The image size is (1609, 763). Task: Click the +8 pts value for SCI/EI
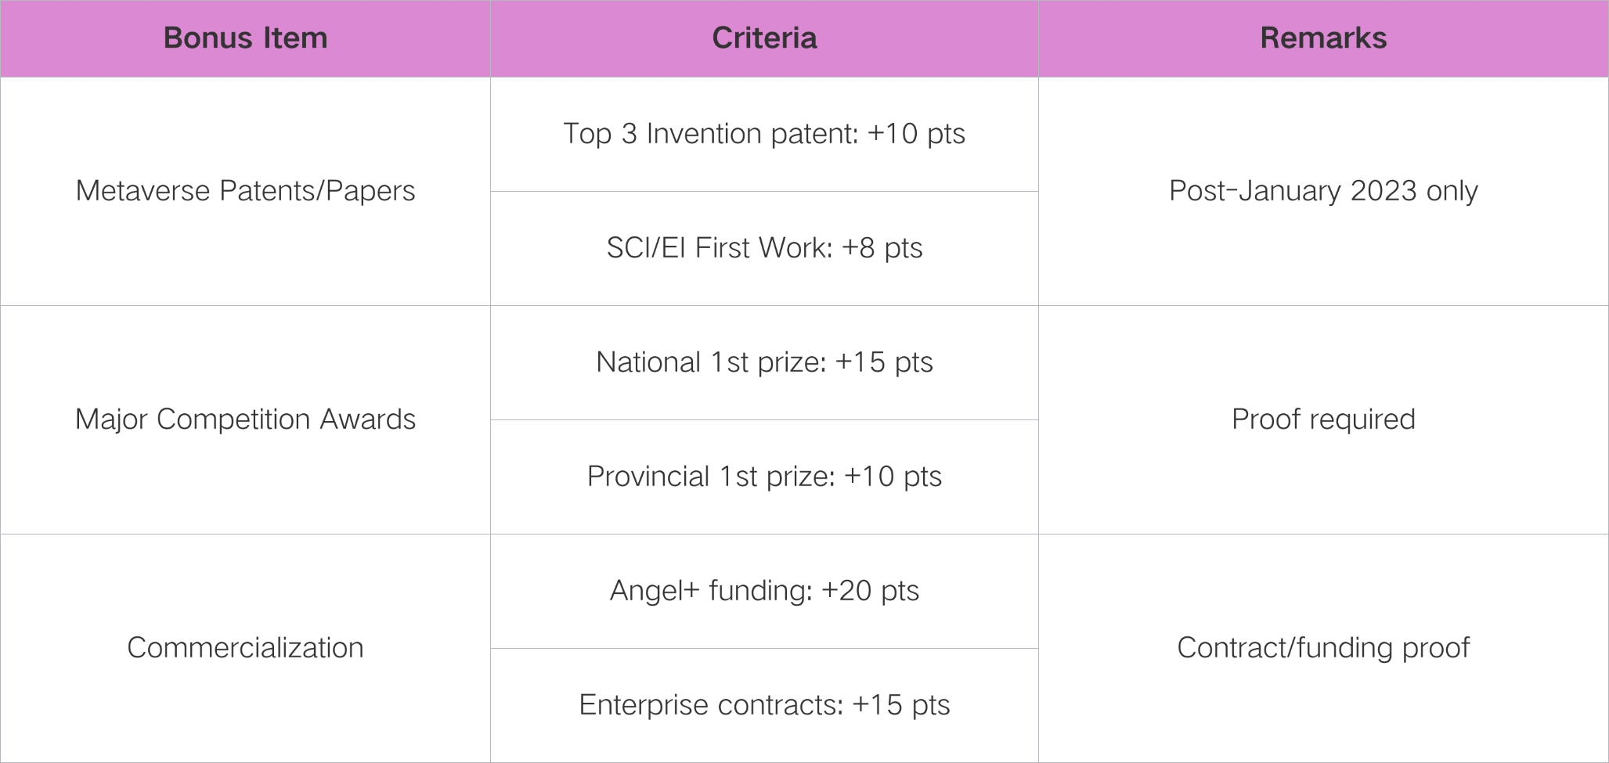[882, 248]
